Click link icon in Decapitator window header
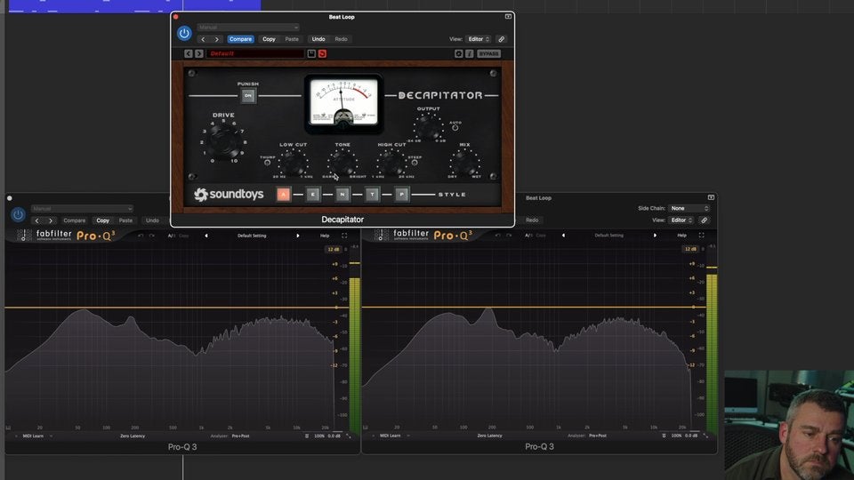 click(501, 39)
